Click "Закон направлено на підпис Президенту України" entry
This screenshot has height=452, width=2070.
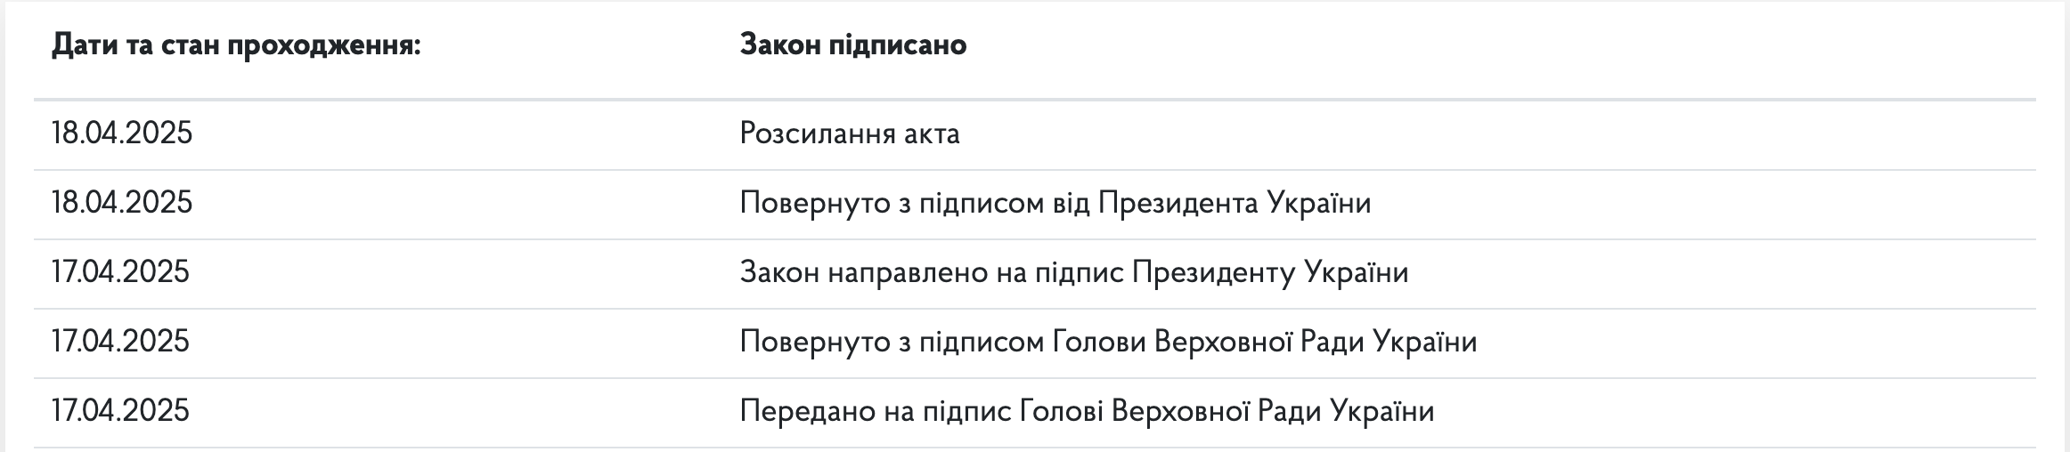click(x=1074, y=272)
